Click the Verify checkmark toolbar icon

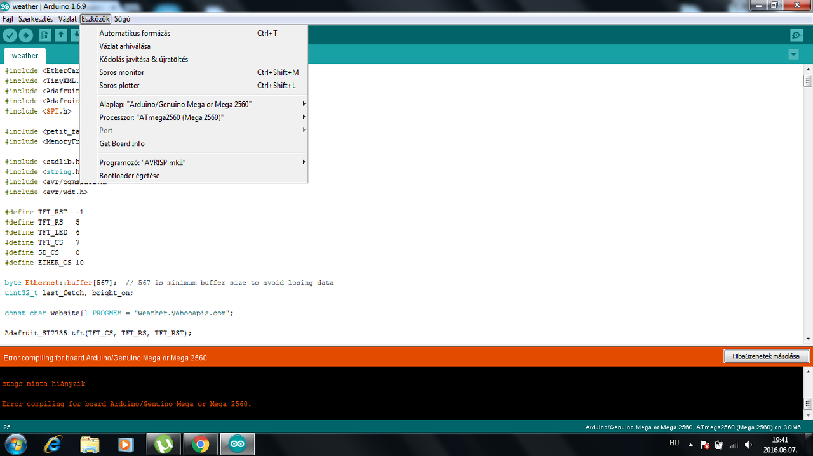(10, 36)
